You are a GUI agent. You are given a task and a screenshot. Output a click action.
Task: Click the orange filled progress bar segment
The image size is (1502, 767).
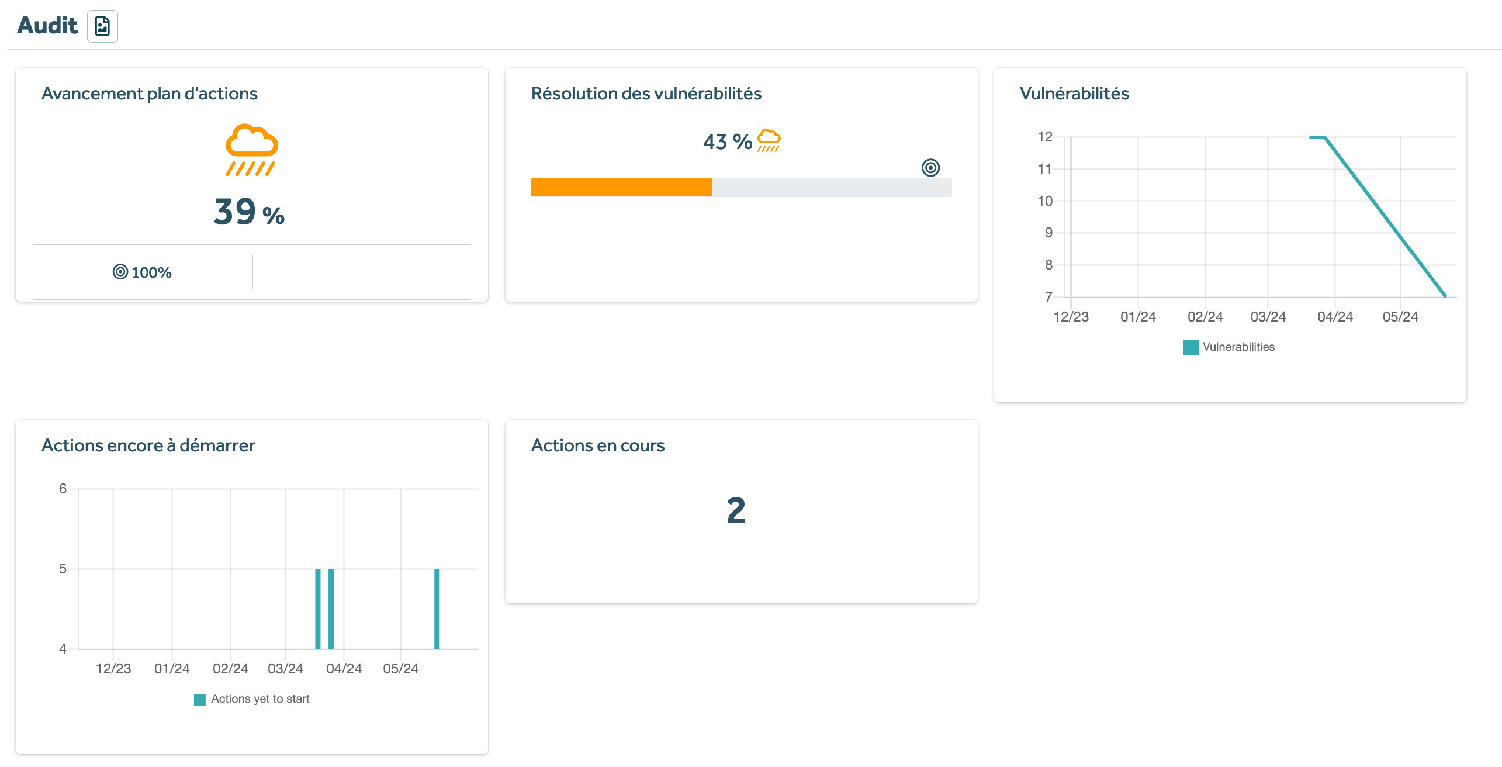[621, 187]
